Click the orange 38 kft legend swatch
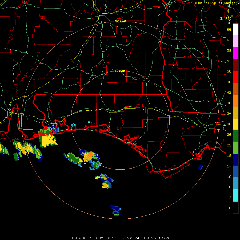This screenshot has height=240, width=240. 235,101
